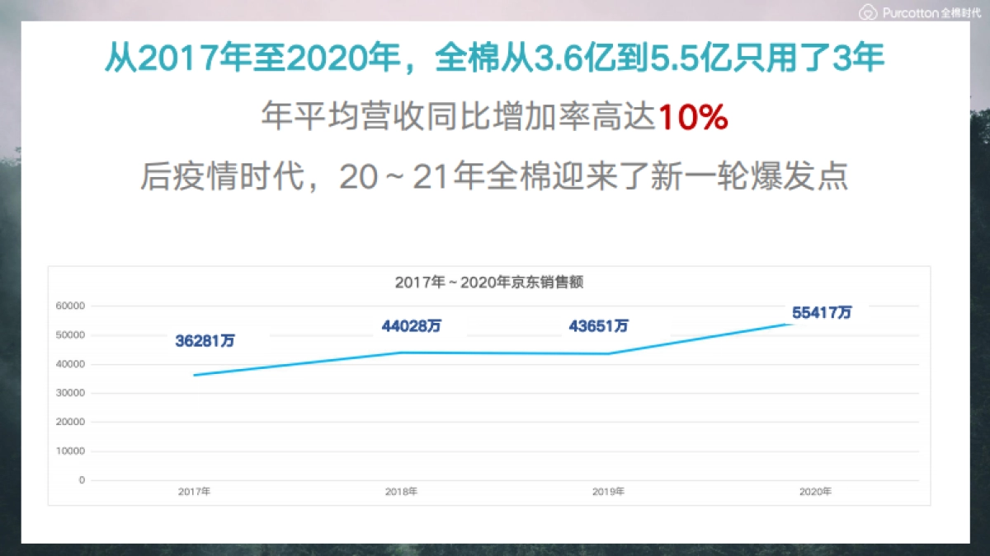Click the 2019年 x-axis label

(x=609, y=492)
